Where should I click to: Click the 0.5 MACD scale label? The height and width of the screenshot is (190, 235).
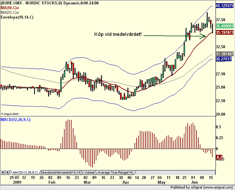pos(218,127)
